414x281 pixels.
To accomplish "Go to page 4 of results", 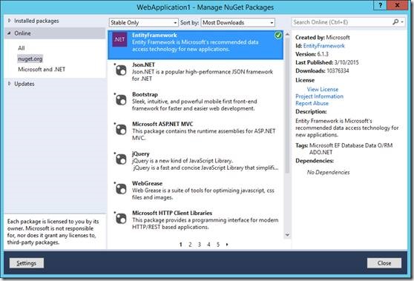I will 208,245.
